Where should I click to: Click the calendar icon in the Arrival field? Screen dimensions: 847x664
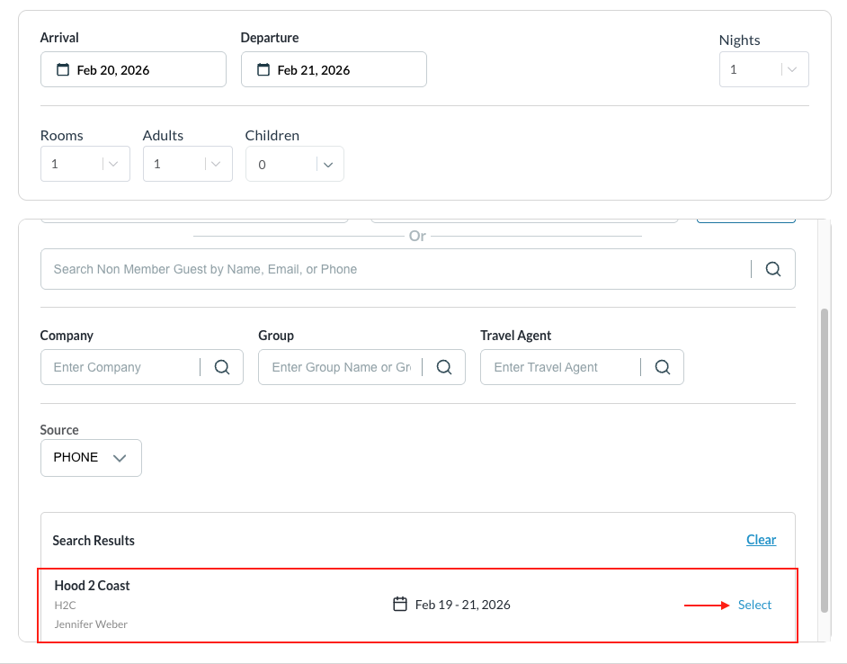(63, 70)
